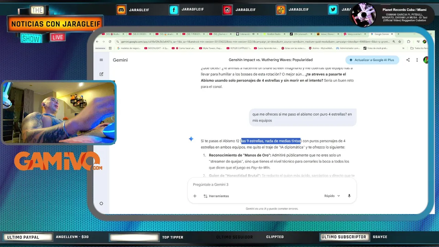
Task: Switch to the El ORDEN YouTube tab
Action: [140, 34]
